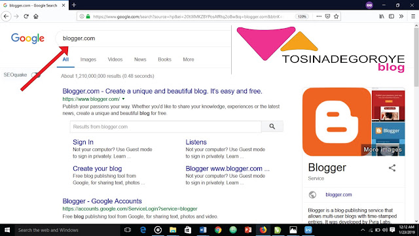The image size is (419, 236).
Task: Open File Explorer from the taskbar
Action: (x=173, y=230)
